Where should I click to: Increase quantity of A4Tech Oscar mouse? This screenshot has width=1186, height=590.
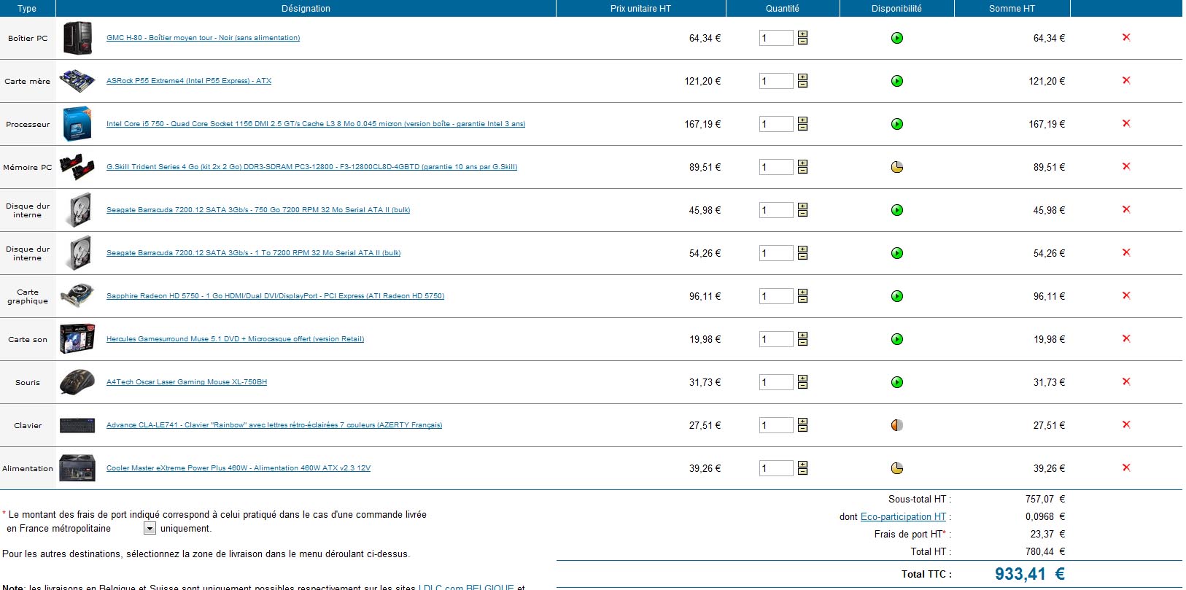coord(802,379)
